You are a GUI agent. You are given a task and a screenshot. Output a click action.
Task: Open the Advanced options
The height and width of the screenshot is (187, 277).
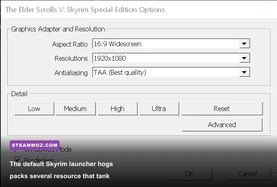tap(222, 125)
